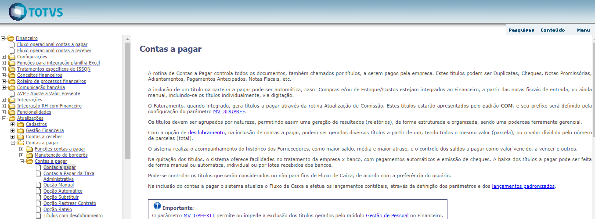Click the Financeiro folder icon
This screenshot has width=595, height=219.
[x=11, y=38]
